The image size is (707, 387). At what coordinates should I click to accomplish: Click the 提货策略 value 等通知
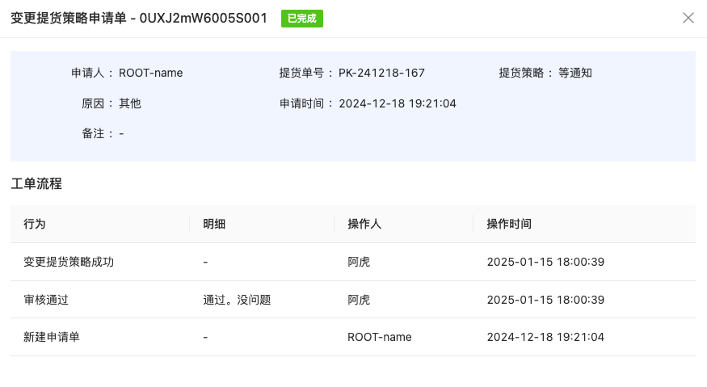(x=575, y=73)
